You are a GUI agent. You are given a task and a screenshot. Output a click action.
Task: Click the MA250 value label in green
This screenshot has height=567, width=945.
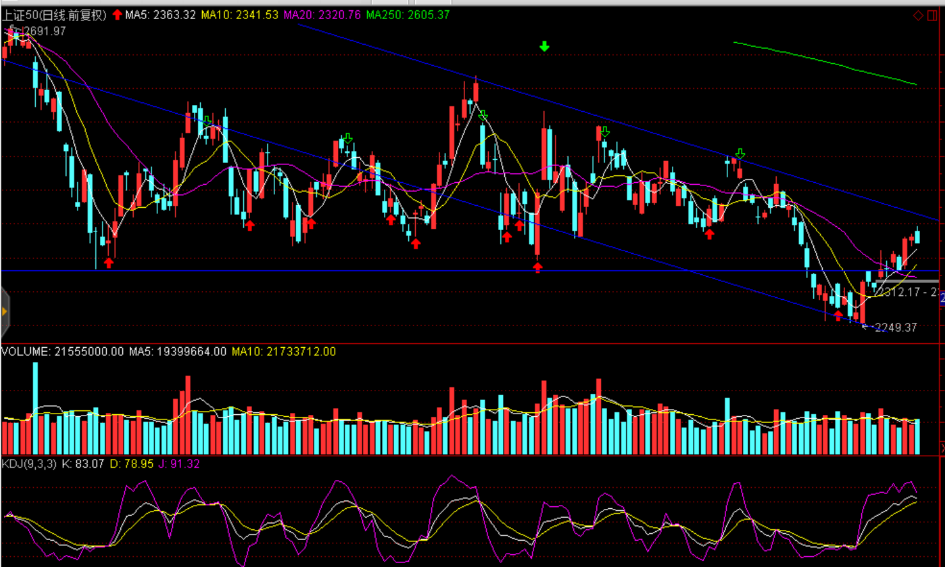408,15
